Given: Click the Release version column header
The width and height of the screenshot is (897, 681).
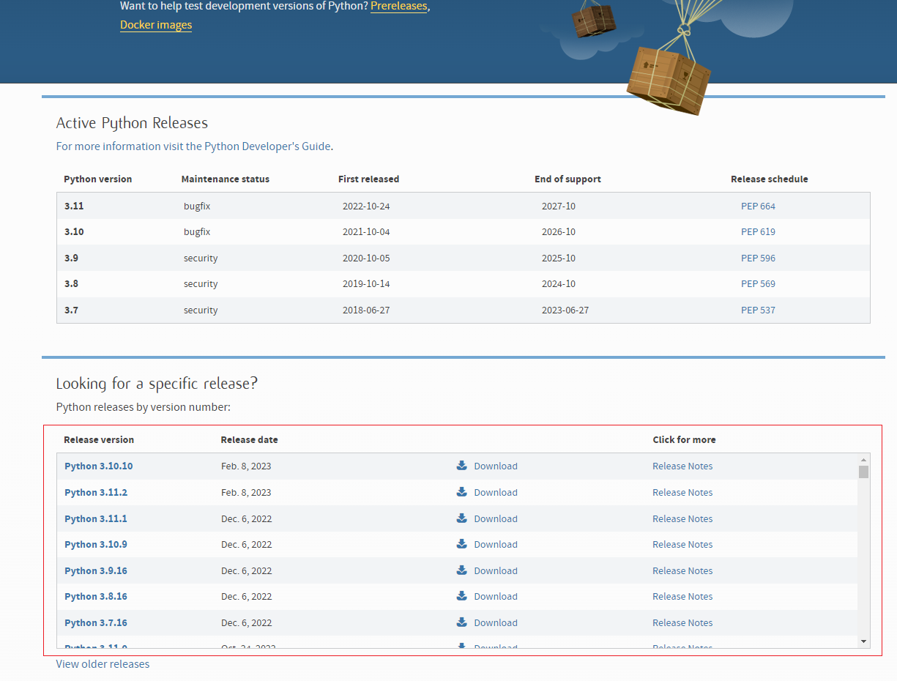Looking at the screenshot, I should (99, 440).
